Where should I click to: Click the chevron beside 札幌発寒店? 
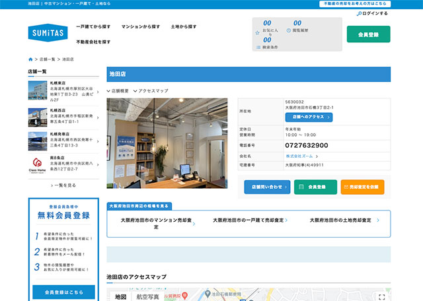coord(98,141)
